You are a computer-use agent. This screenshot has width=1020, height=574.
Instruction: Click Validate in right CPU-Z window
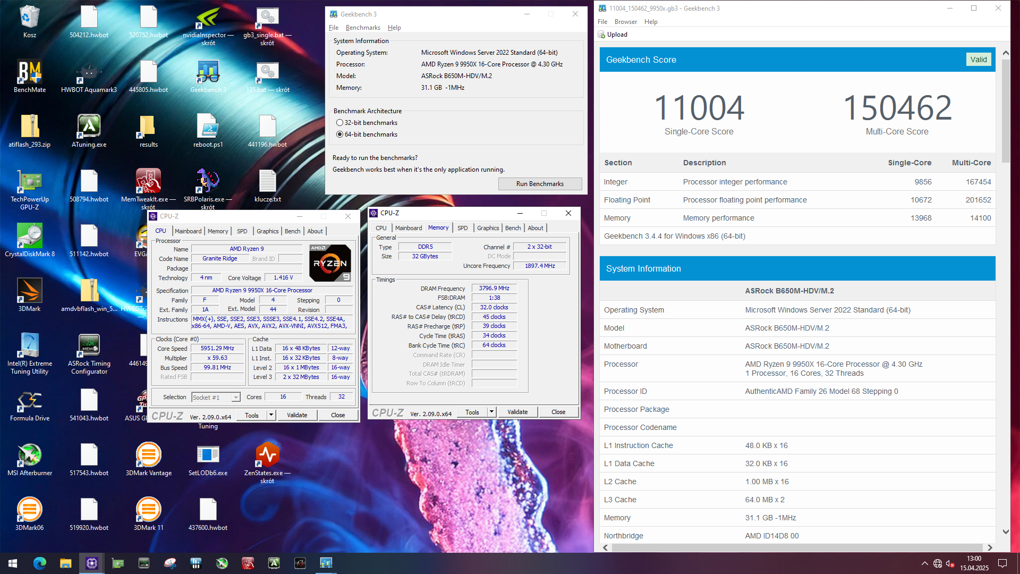point(517,412)
